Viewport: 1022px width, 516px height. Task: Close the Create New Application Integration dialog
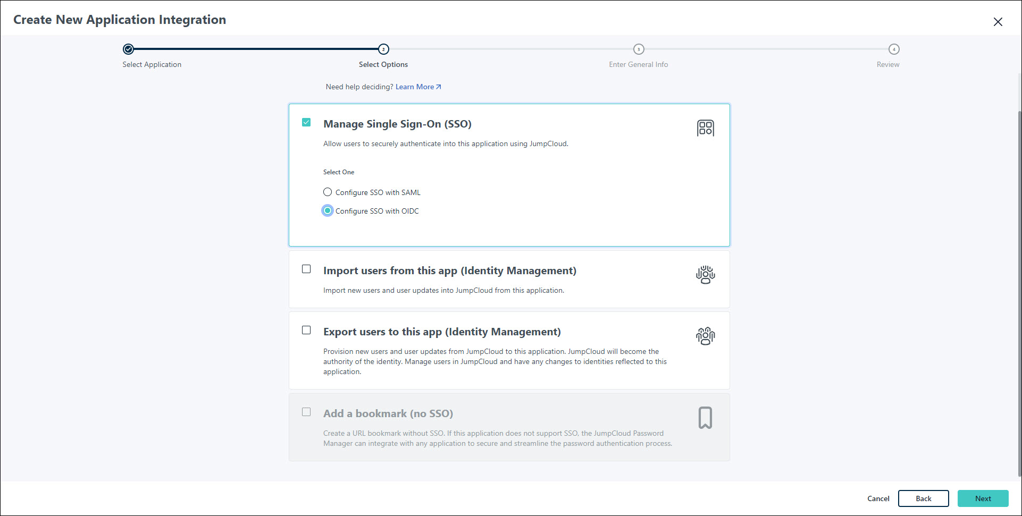tap(998, 22)
